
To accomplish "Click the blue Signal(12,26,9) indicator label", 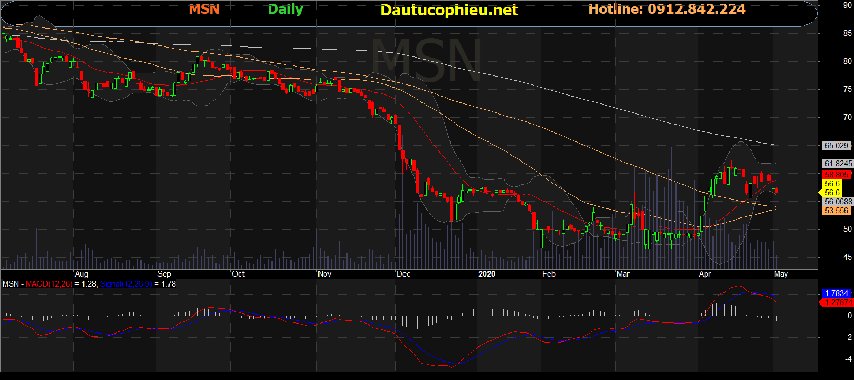I will point(126,284).
